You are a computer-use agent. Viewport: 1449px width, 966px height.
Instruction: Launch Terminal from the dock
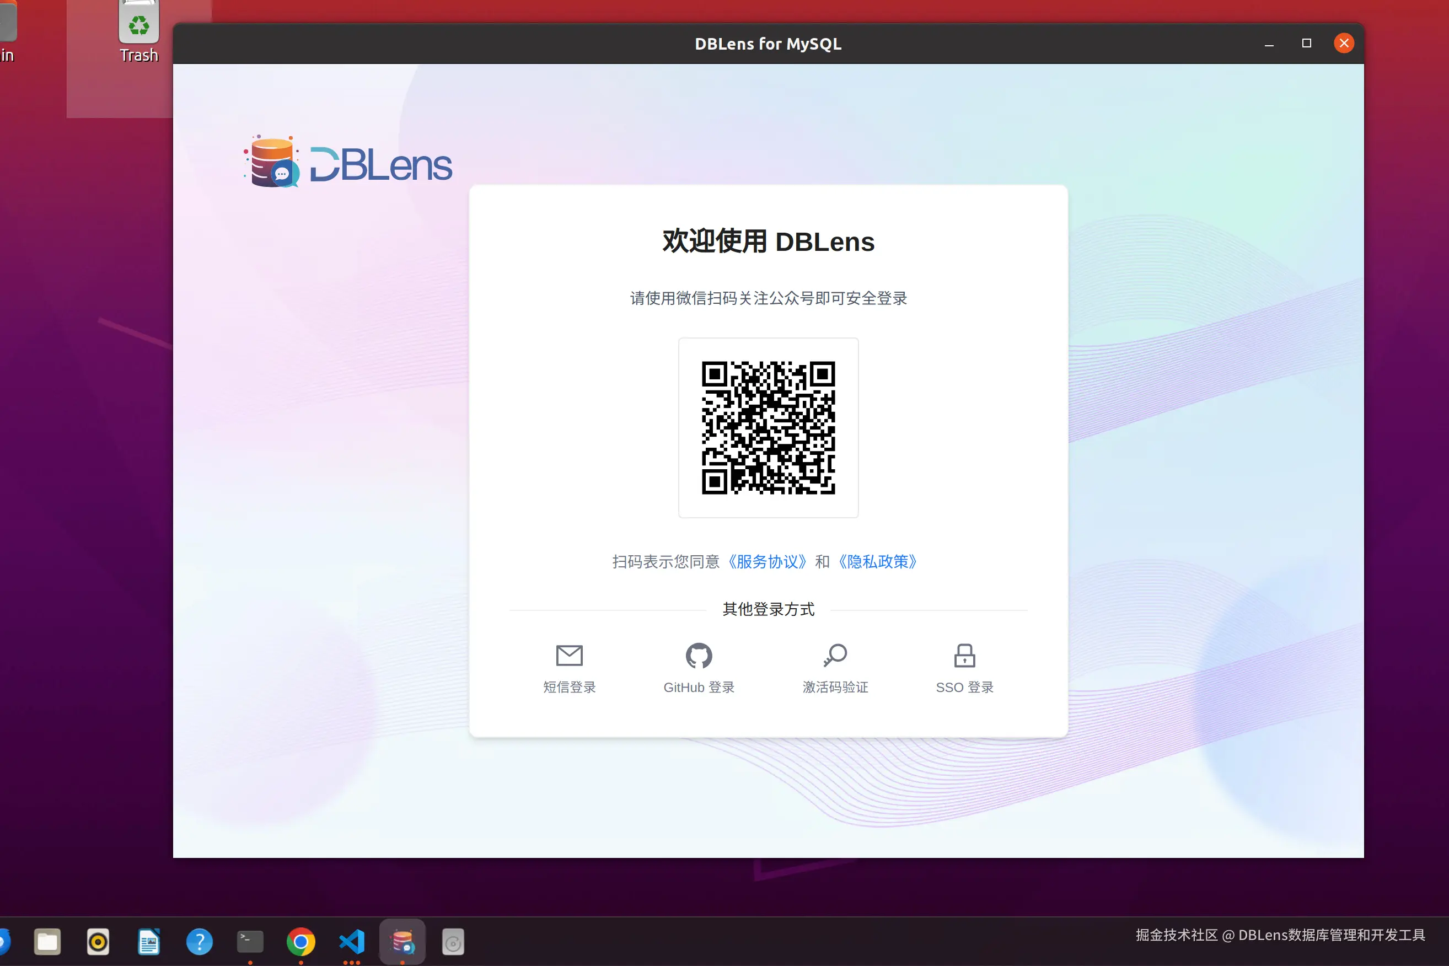250,941
